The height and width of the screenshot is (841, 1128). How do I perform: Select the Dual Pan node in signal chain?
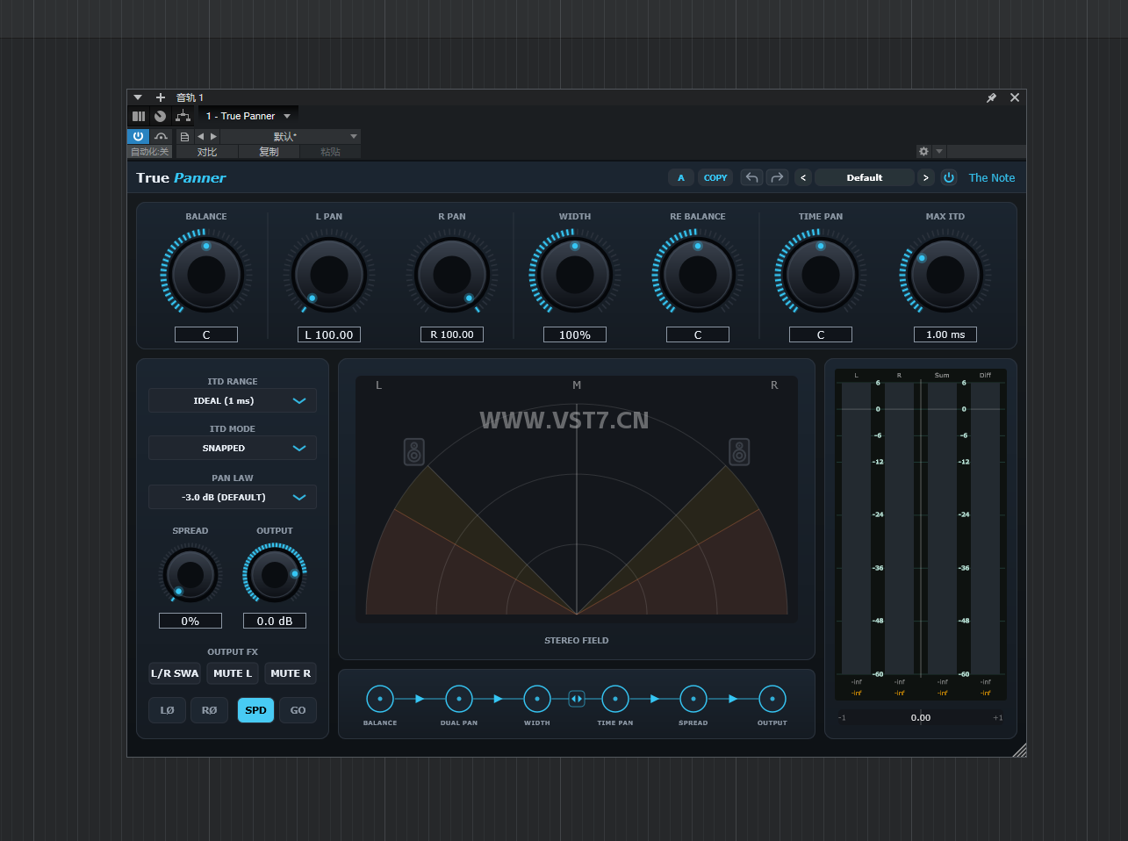pyautogui.click(x=459, y=699)
